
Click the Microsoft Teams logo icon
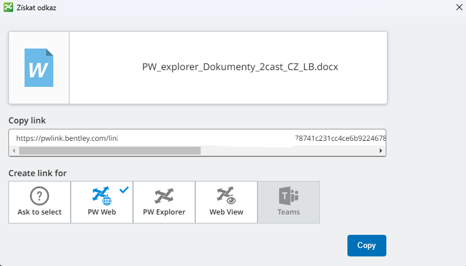click(288, 195)
